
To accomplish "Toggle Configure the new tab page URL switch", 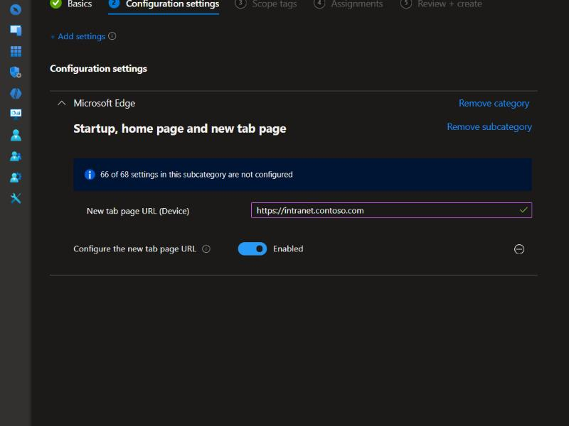I will tap(252, 249).
